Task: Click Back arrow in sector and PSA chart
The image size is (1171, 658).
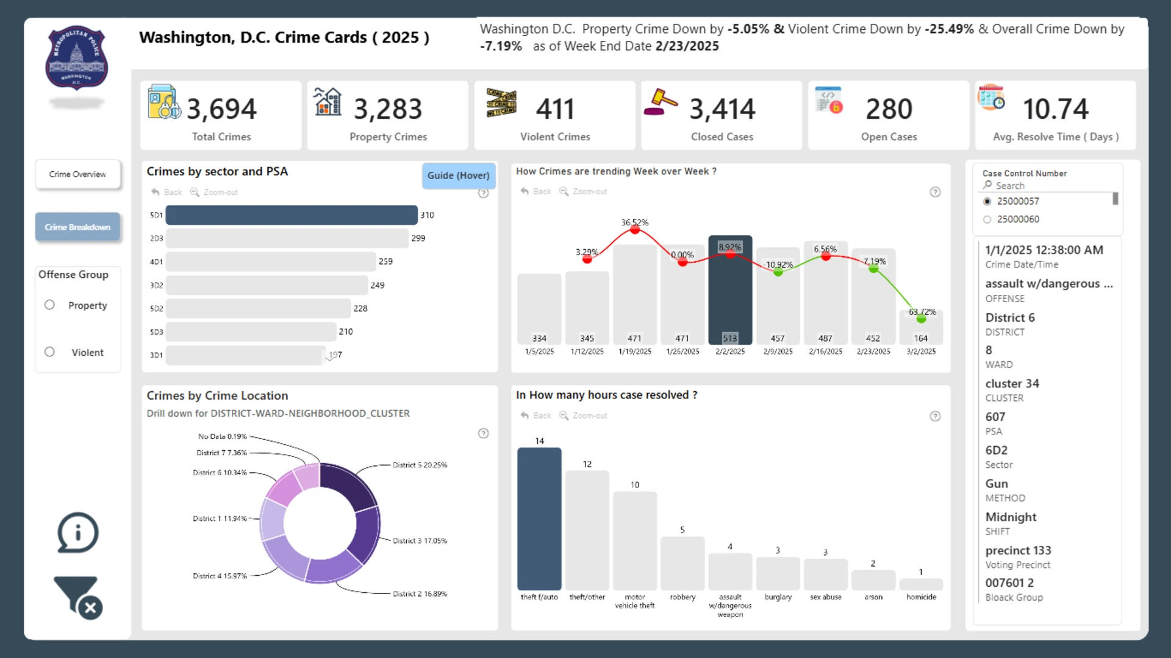Action: point(167,192)
